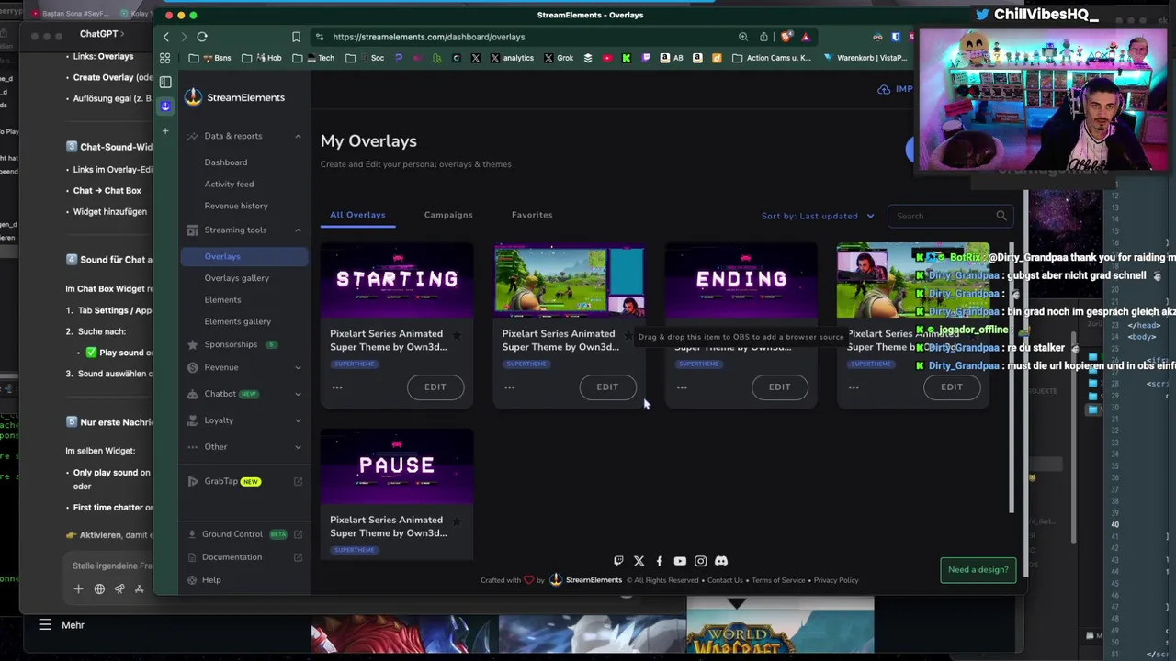The image size is (1176, 661).
Task: Edit the ENDING overlay
Action: pos(779,387)
